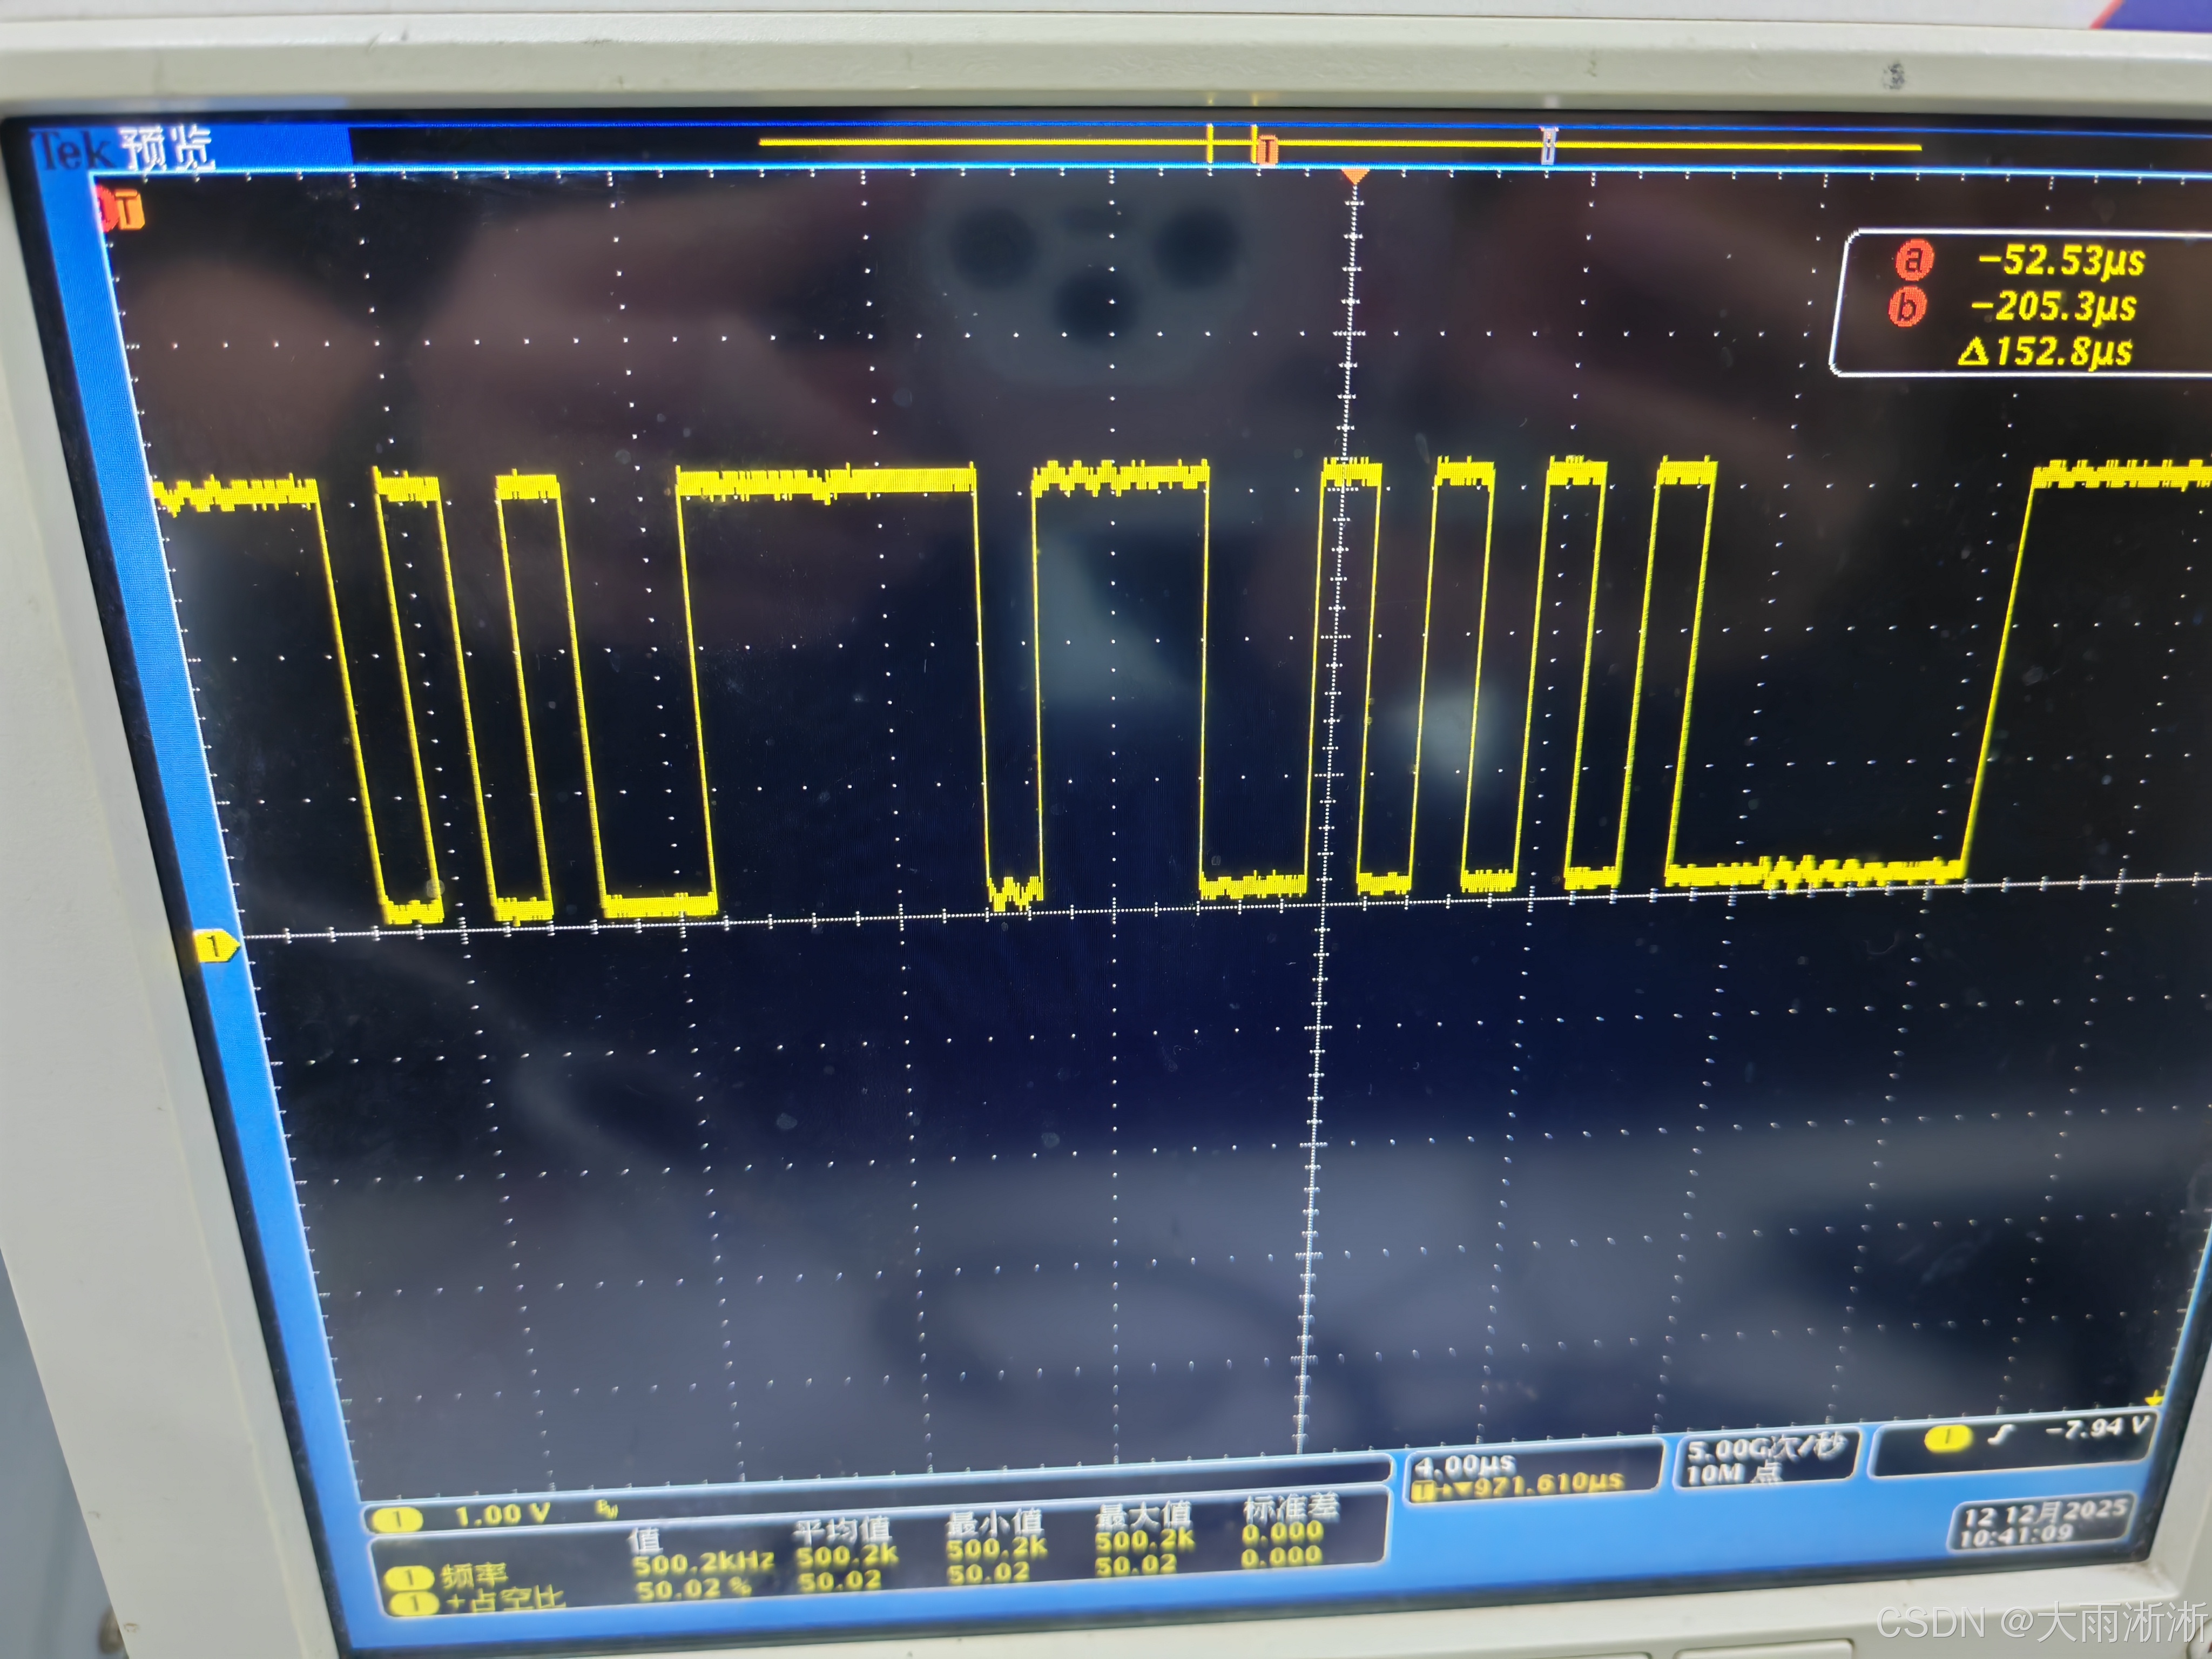The height and width of the screenshot is (1659, 2212).
Task: Click the channel 1 ground reference marker
Action: pos(214,945)
